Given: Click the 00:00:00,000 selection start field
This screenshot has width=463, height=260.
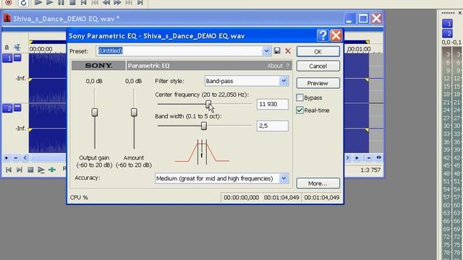Looking at the screenshot, I should tap(241, 197).
